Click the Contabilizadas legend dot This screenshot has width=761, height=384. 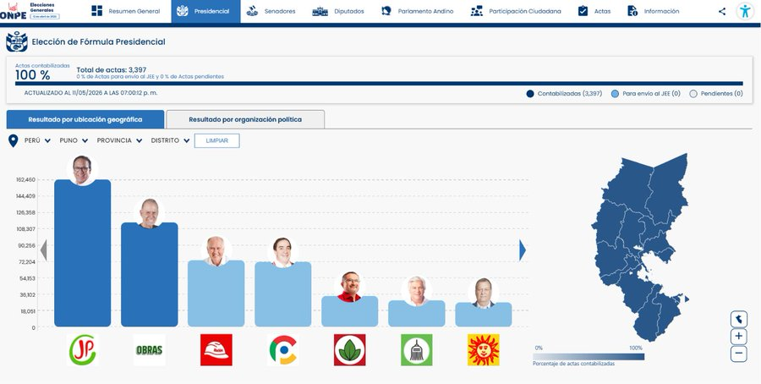click(530, 94)
